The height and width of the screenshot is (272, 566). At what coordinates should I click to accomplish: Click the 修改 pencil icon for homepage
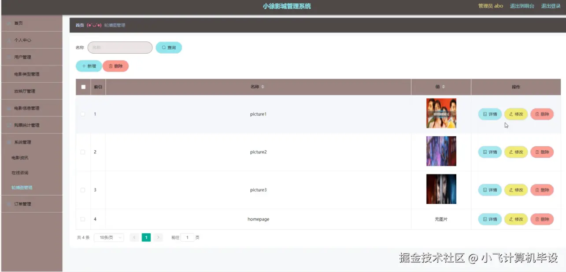coord(511,219)
